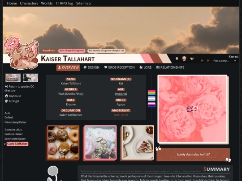Click the large pink roses image
Viewport: 242px width, 181px height.
pyautogui.click(x=192, y=109)
